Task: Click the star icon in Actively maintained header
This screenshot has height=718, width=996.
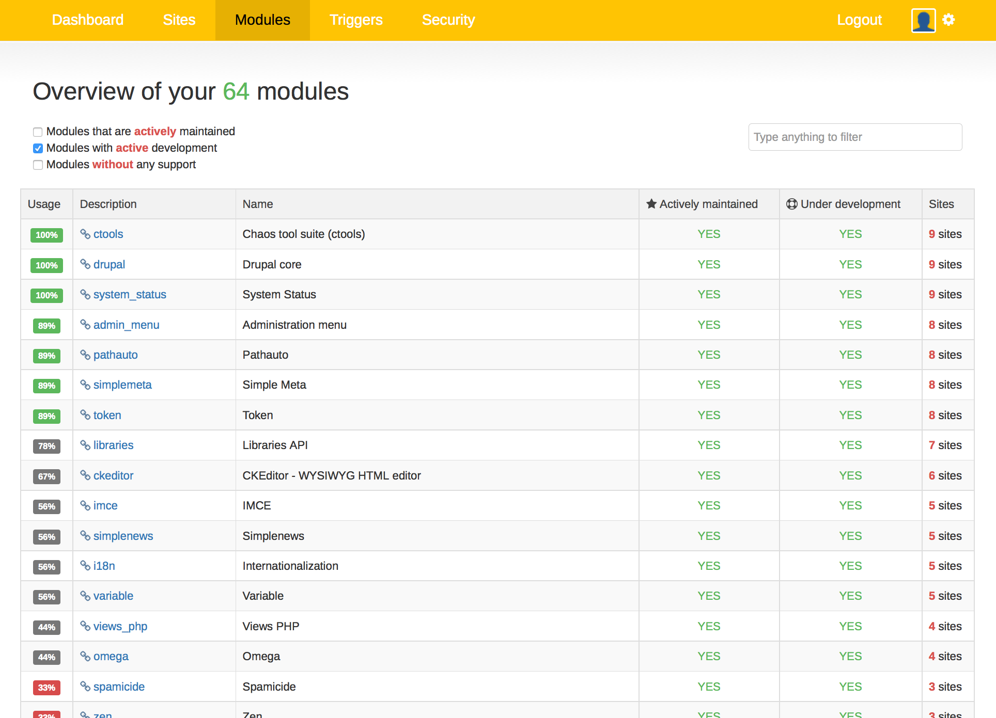Action: 651,204
